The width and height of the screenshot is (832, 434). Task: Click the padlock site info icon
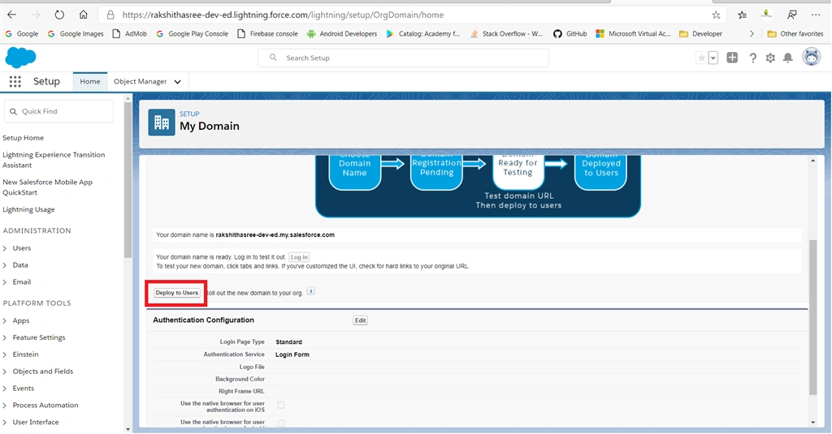(110, 15)
